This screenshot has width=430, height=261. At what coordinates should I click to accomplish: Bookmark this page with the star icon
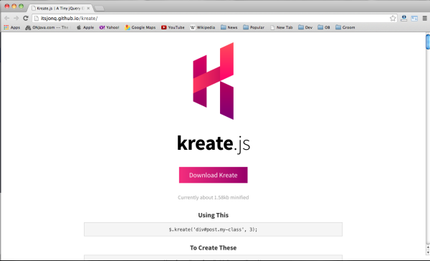pos(393,18)
